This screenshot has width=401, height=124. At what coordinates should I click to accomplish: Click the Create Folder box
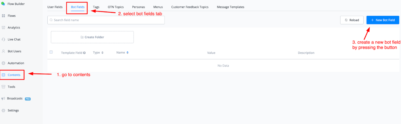click(92, 37)
